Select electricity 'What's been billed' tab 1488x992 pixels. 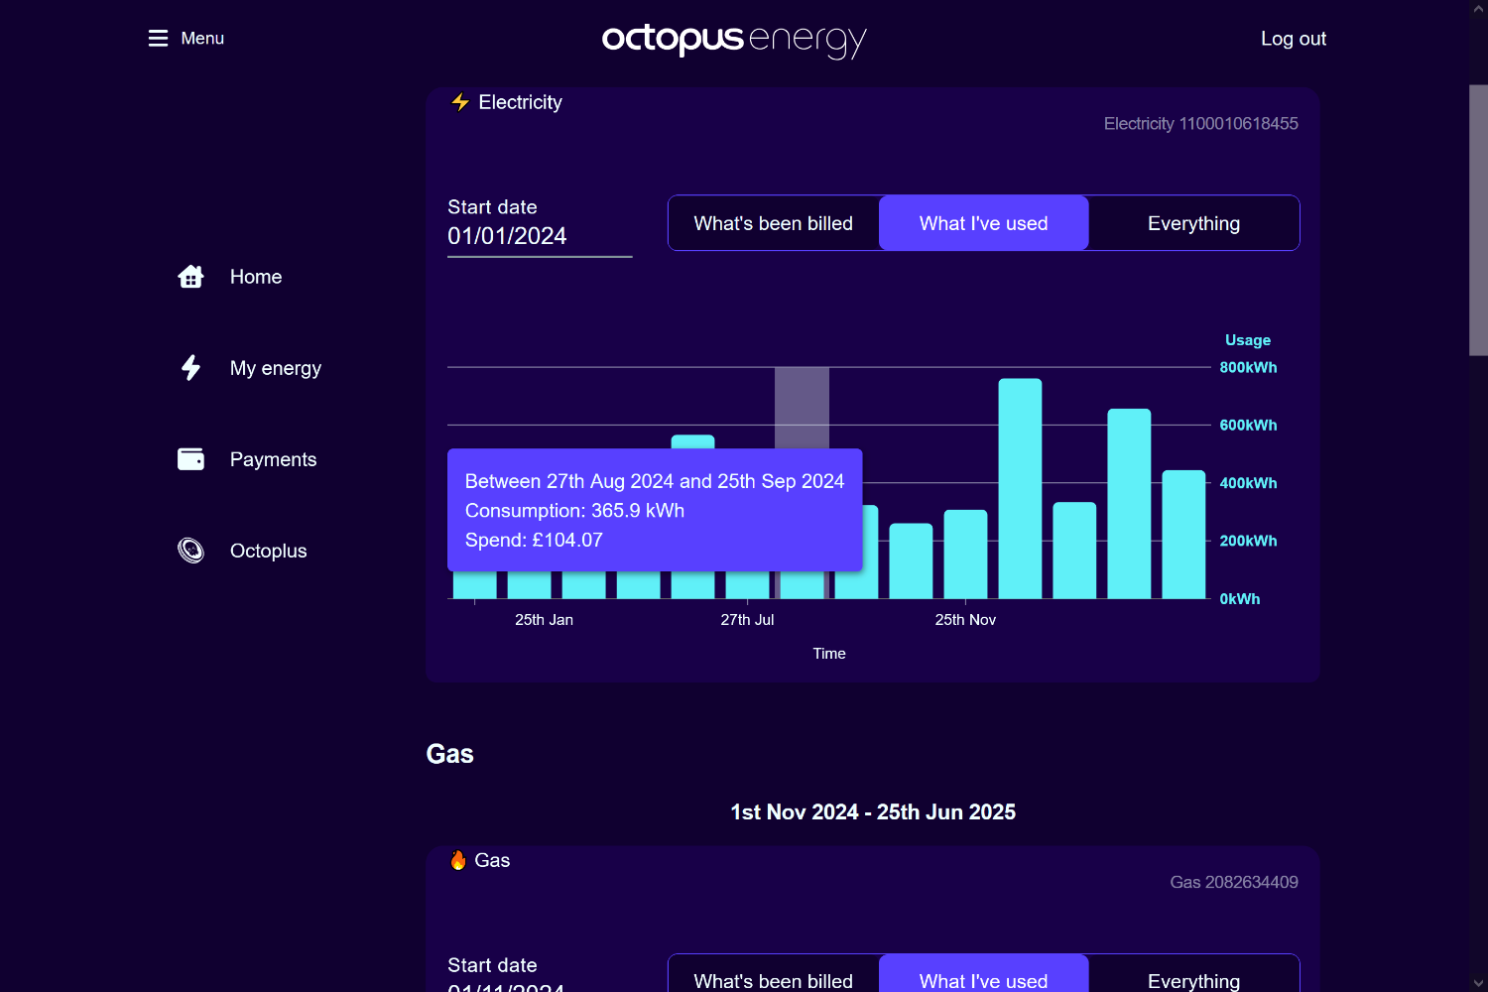pyautogui.click(x=774, y=223)
